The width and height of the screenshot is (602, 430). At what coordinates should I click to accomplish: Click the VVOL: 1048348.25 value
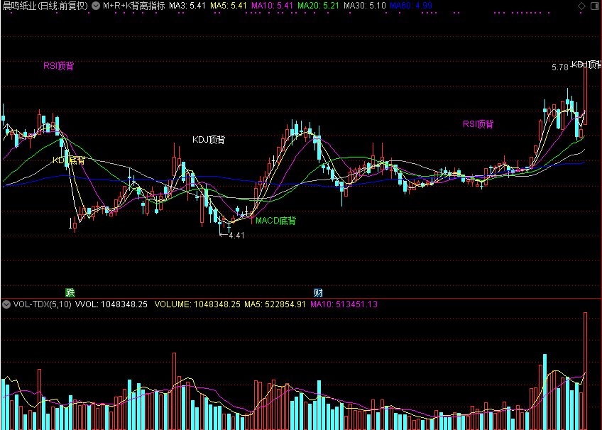111,304
